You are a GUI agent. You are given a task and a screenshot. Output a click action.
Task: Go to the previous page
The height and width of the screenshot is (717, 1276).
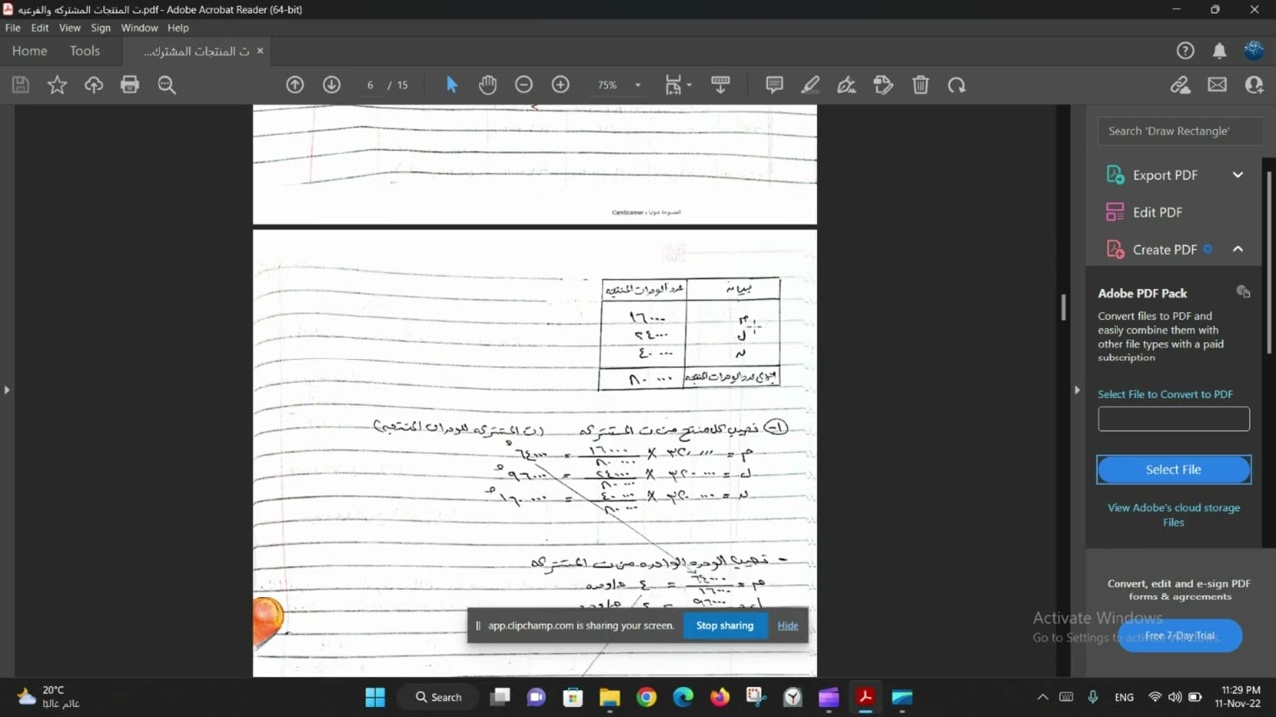click(295, 85)
